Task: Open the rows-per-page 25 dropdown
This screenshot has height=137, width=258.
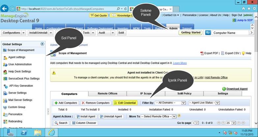Action: 231,123
